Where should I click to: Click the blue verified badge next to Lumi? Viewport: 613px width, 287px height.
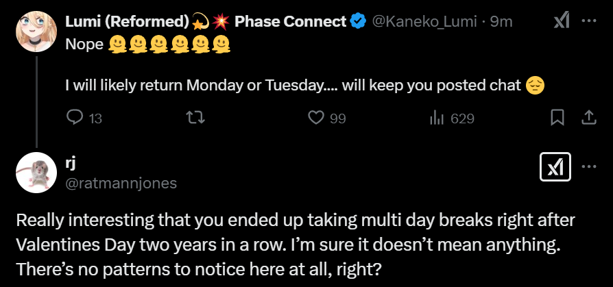[358, 22]
